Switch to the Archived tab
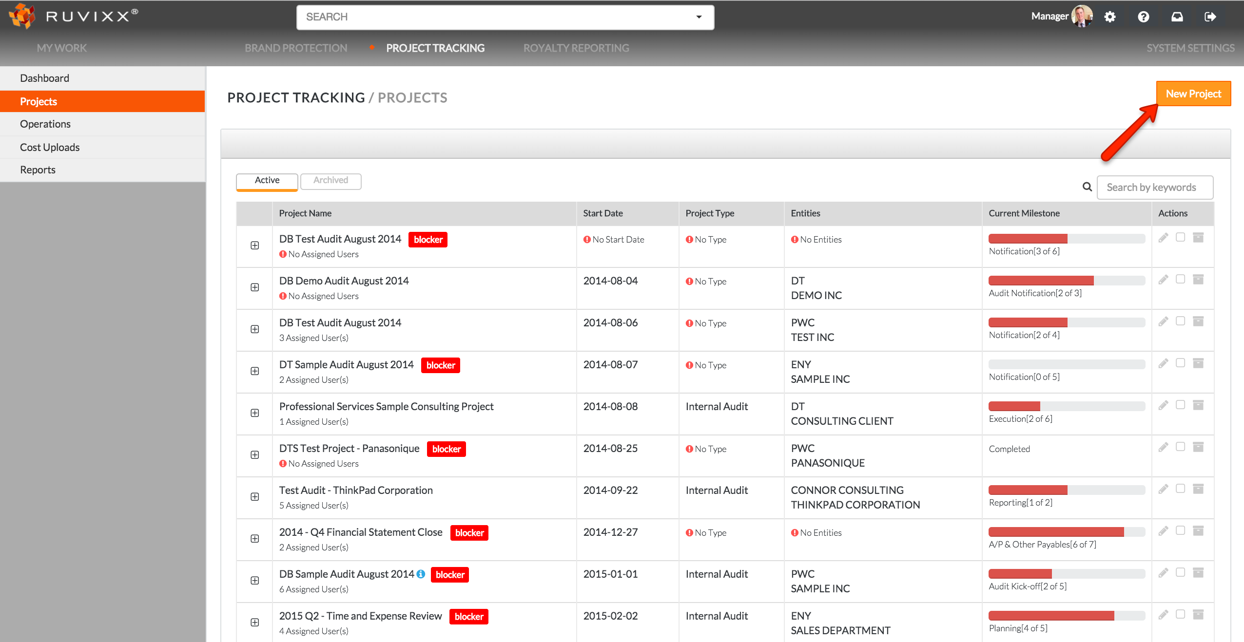The width and height of the screenshot is (1244, 642). coord(330,181)
